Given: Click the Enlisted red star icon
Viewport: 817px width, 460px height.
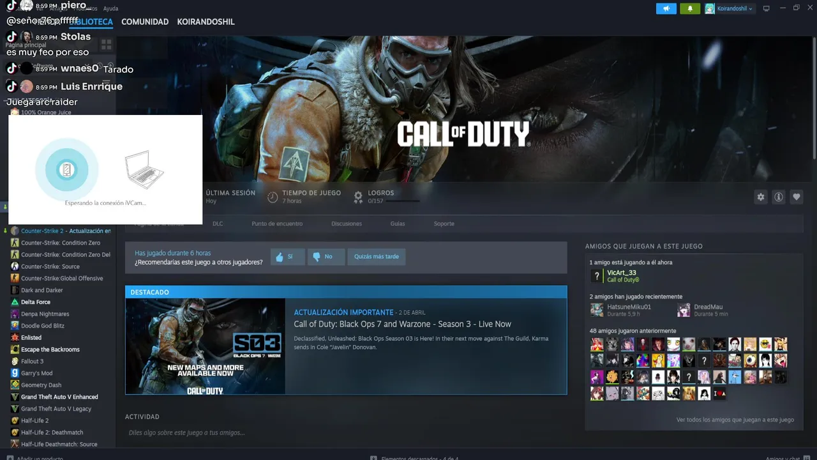Looking at the screenshot, I should pos(15,338).
